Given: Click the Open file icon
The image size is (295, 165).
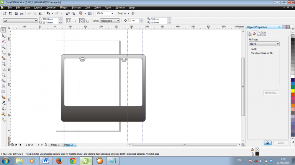Looking at the screenshot, I should pyautogui.click(x=11, y=13).
